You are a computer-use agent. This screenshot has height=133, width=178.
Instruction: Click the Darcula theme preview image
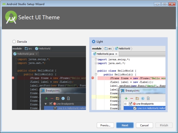(x=49, y=78)
